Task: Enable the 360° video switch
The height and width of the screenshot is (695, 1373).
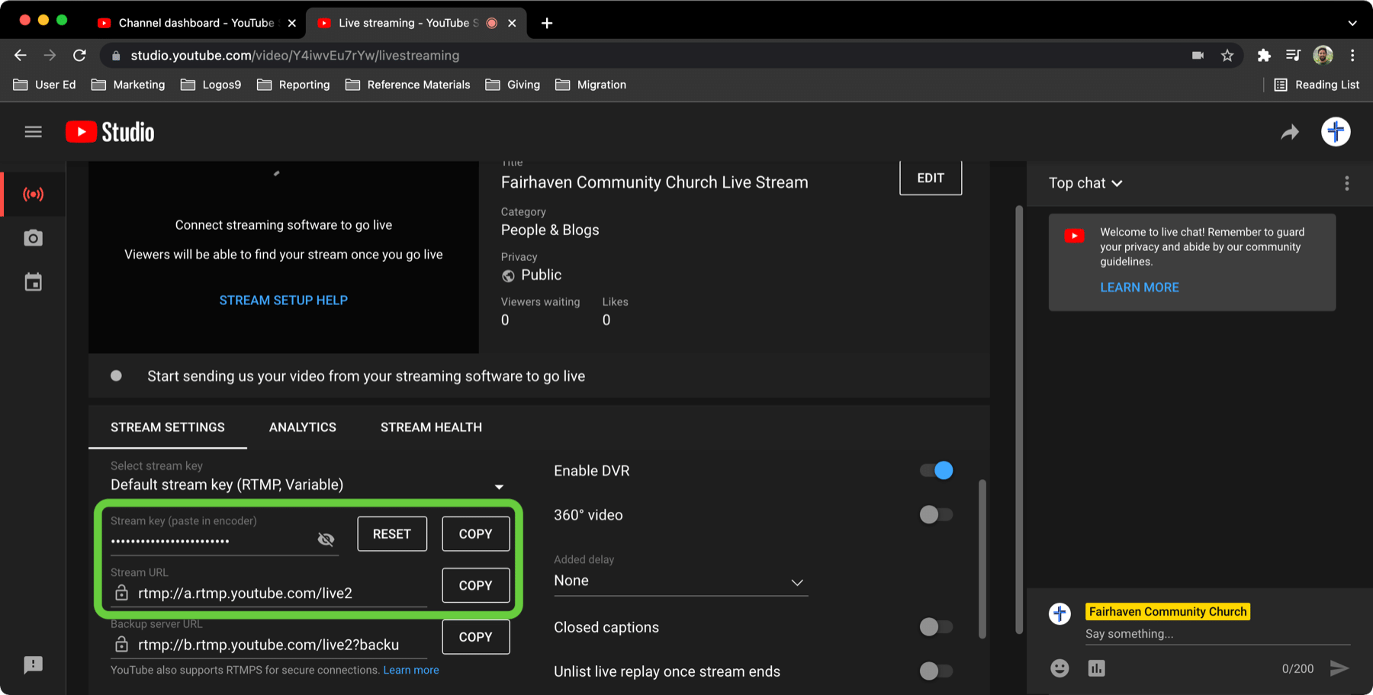Action: [936, 515]
